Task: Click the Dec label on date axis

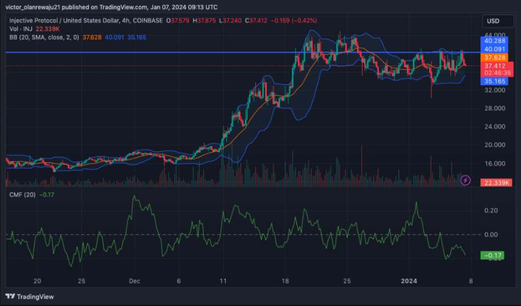Action: pyautogui.click(x=134, y=281)
